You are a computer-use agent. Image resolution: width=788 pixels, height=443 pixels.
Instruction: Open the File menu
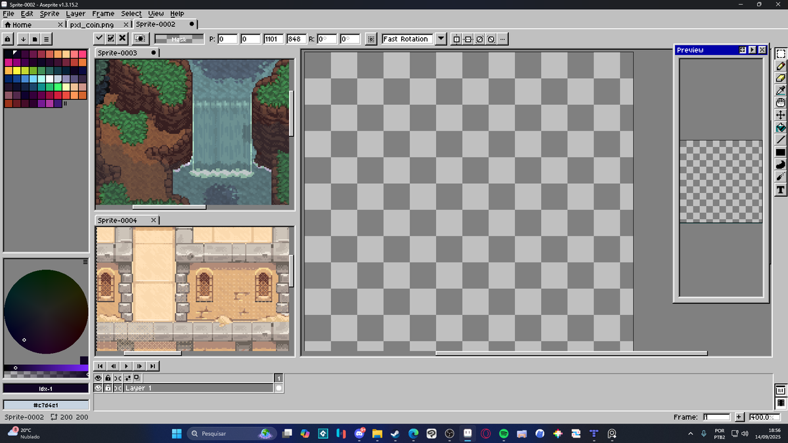(9, 13)
